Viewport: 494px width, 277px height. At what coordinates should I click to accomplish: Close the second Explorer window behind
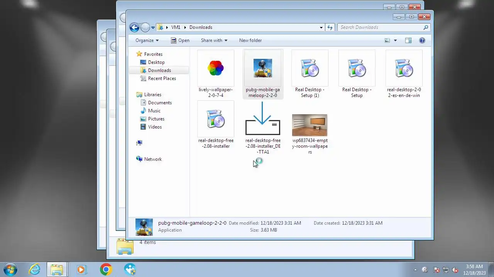(414, 7)
